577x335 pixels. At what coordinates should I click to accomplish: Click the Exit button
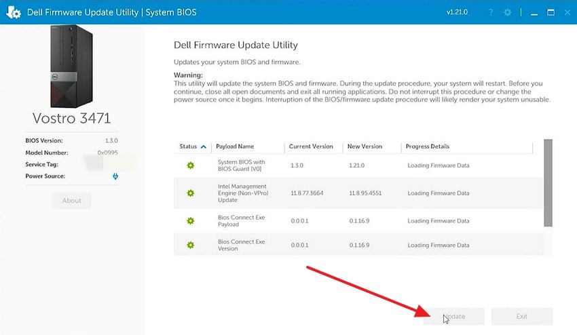point(521,316)
